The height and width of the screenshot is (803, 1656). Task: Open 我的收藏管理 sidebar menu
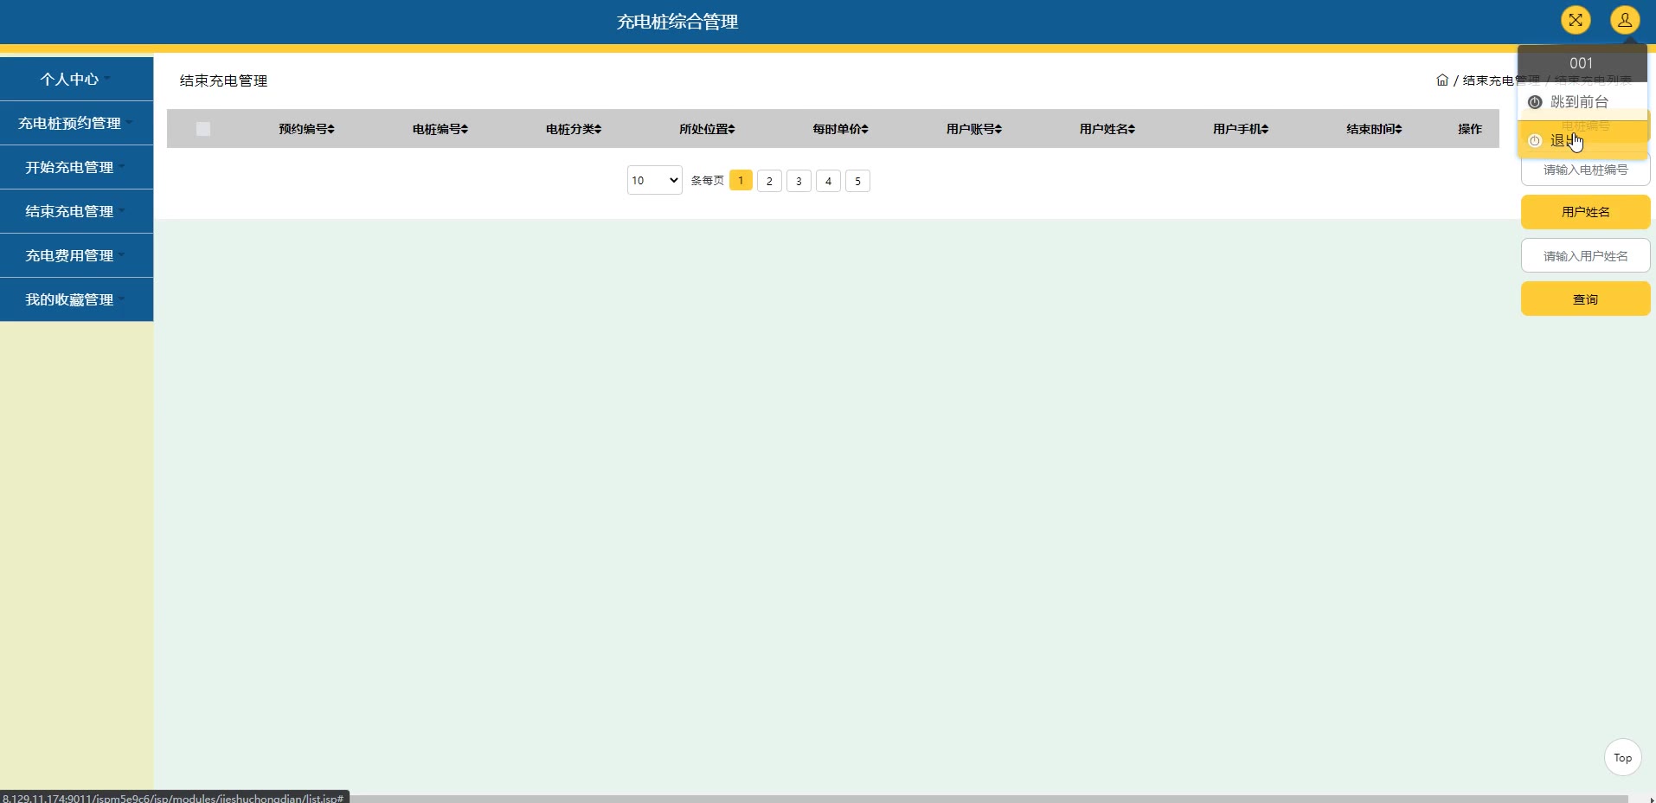point(77,299)
